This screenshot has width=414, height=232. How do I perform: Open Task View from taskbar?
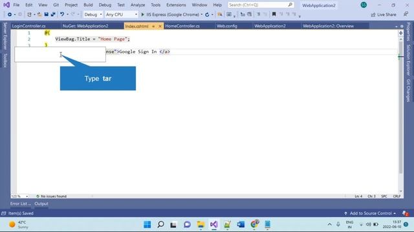173,224
